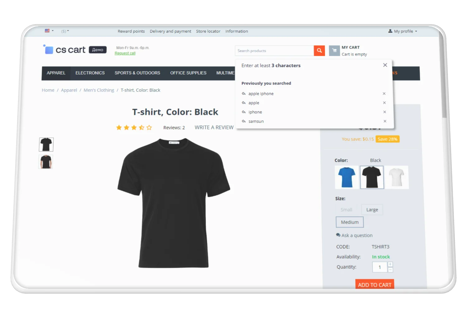The image size is (467, 311).
Task: Select the 'apple iphone' previous search
Action: click(261, 94)
